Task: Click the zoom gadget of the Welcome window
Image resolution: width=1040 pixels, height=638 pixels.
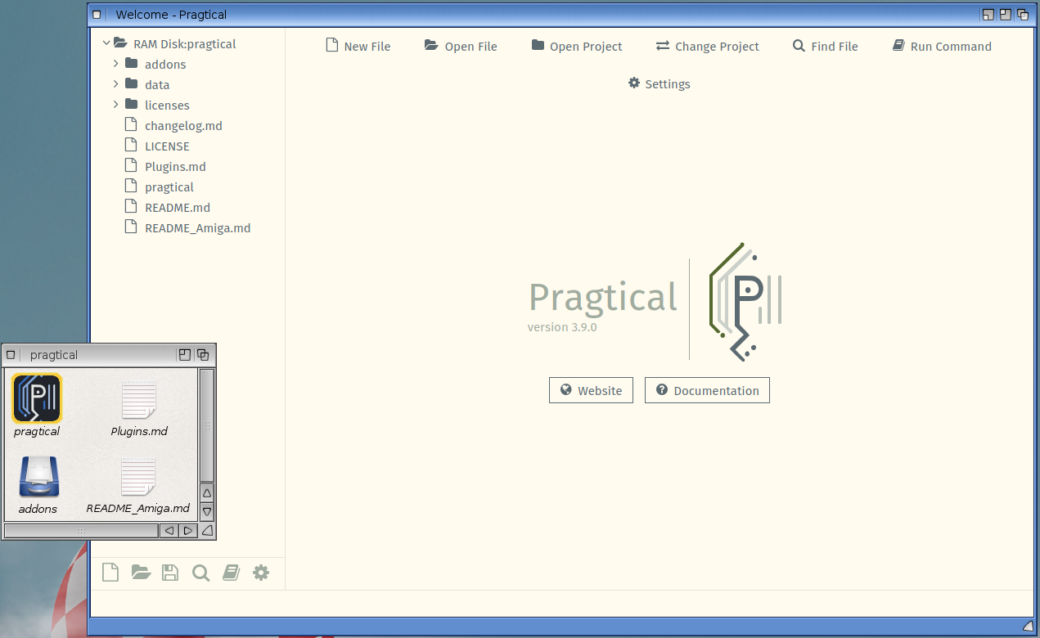Action: click(1006, 14)
